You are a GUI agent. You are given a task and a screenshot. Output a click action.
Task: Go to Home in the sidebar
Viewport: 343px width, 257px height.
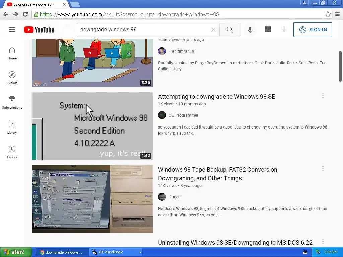click(12, 53)
